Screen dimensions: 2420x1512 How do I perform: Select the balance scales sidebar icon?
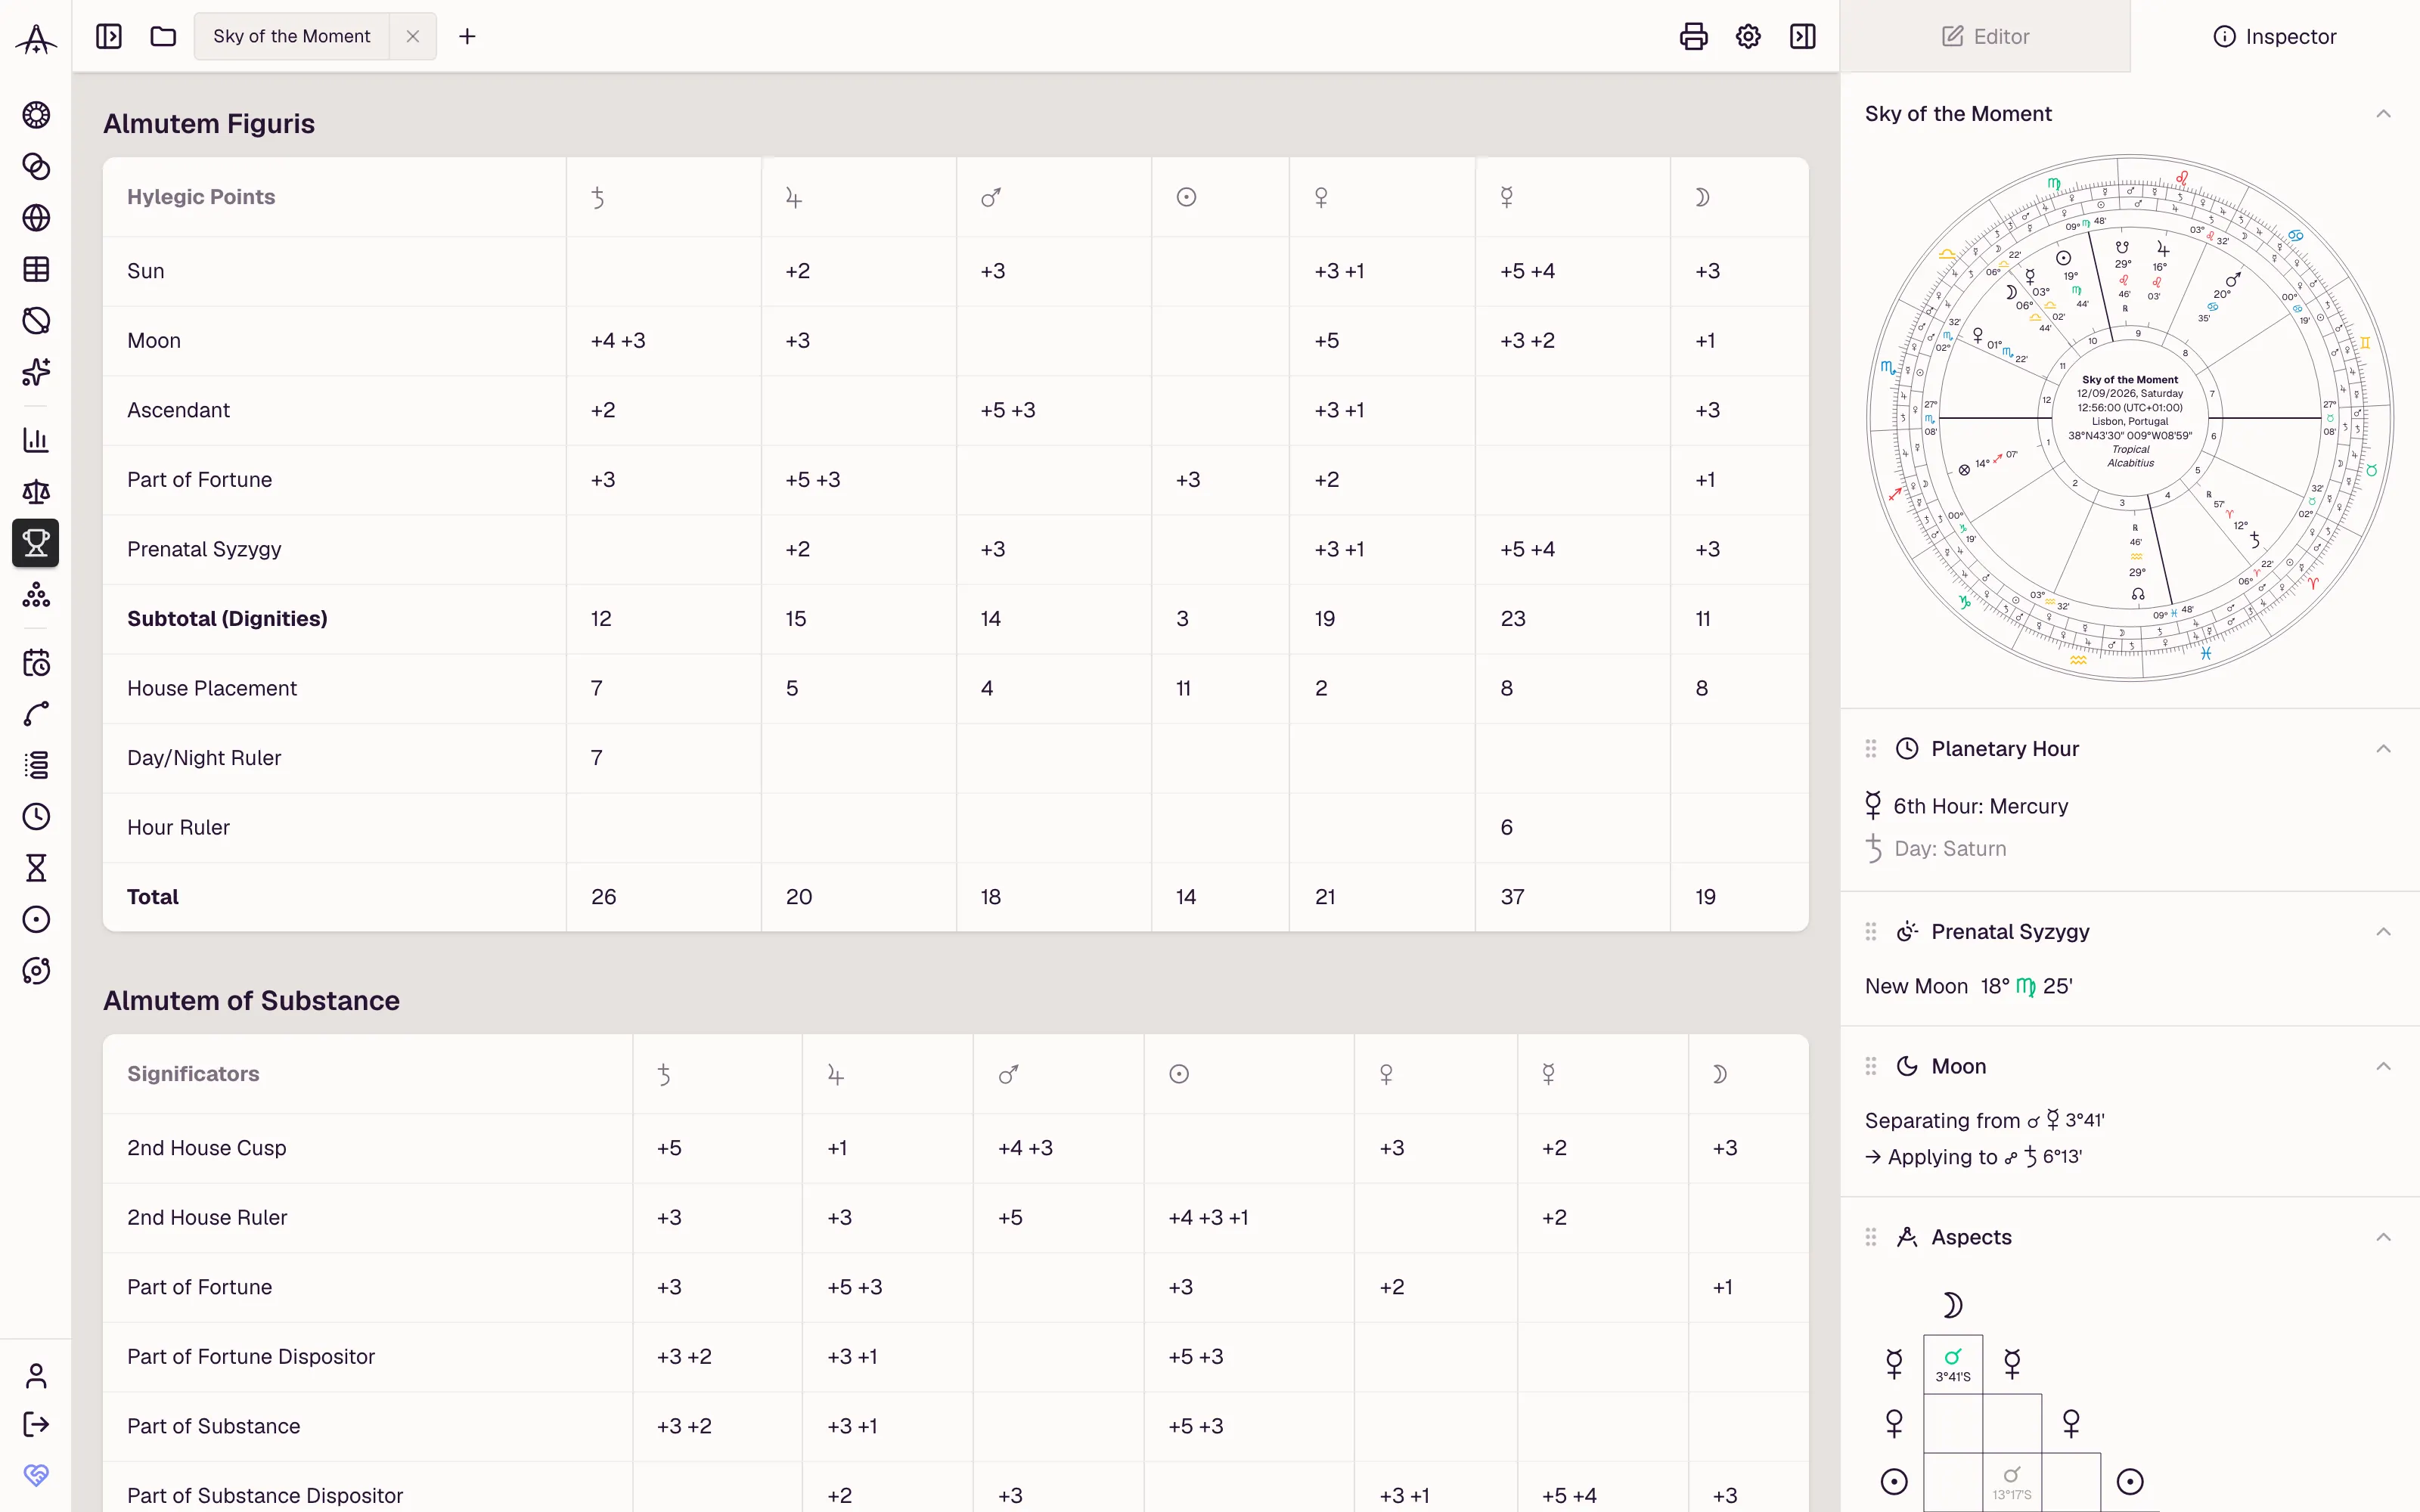36,491
